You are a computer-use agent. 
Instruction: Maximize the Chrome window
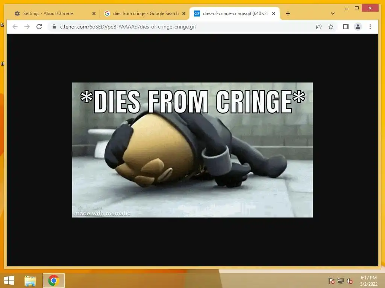click(357, 8)
